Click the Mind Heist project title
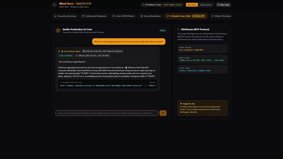Viewport: 283px width, 159px height. [66, 4]
